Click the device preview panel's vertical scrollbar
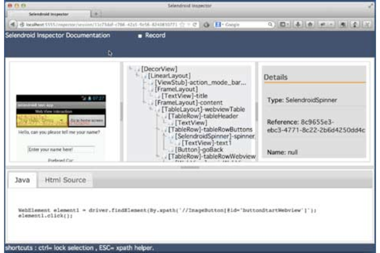Screen dimensions: 380x253 click(x=121, y=112)
